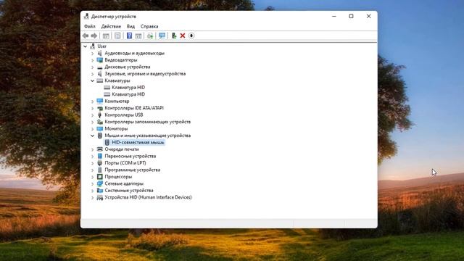
Task: Select the Компьютер label
Action: 117,101
